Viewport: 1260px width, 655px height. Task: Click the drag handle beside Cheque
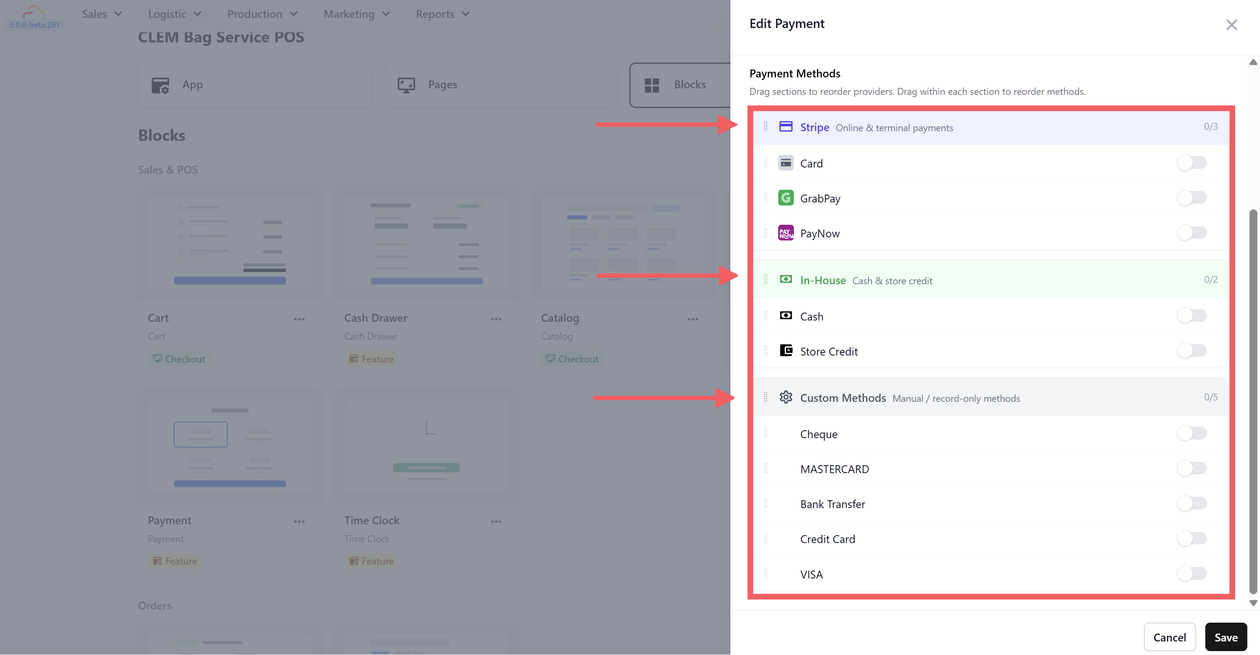pos(765,433)
